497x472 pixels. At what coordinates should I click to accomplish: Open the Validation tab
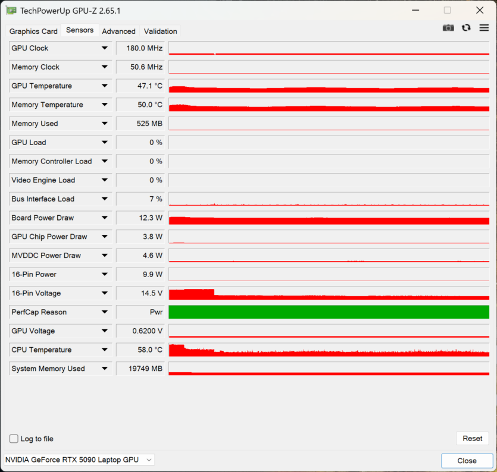(x=160, y=31)
